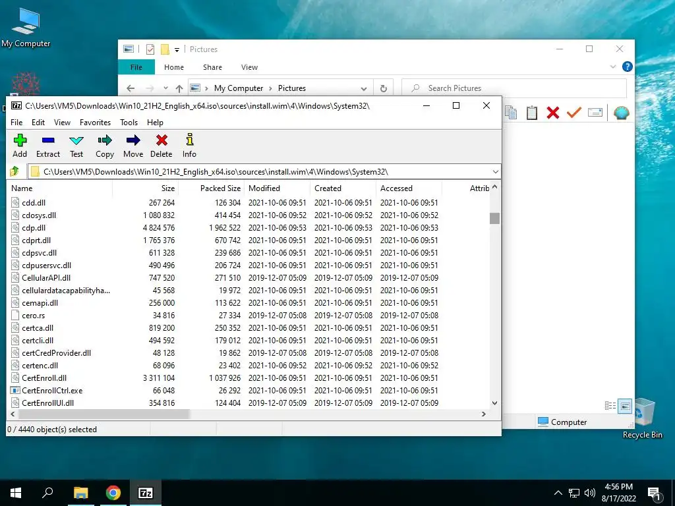The width and height of the screenshot is (675, 506).
Task: Open the View menu in 7-Zip
Action: click(x=62, y=123)
